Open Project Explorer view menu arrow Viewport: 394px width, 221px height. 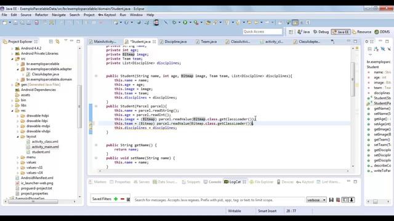click(x=66, y=41)
